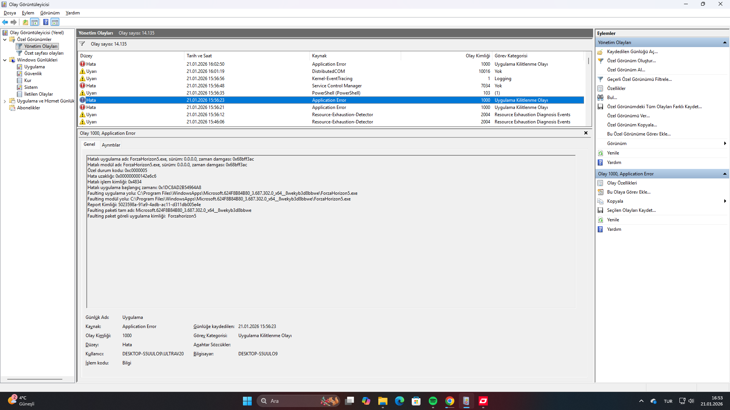Click the Olay Özellikleri icon
This screenshot has width=730, height=410.
pos(600,183)
